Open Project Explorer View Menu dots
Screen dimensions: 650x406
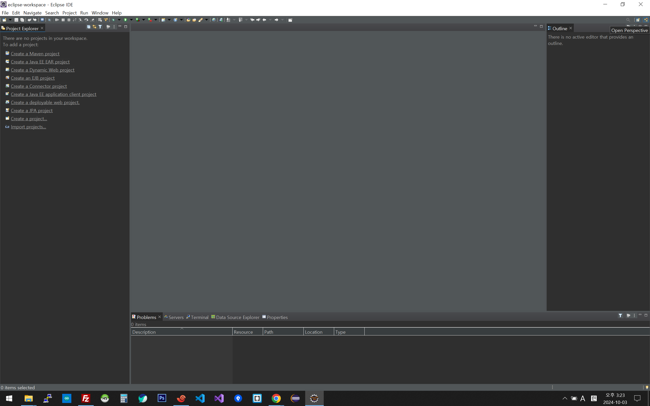pyautogui.click(x=114, y=27)
